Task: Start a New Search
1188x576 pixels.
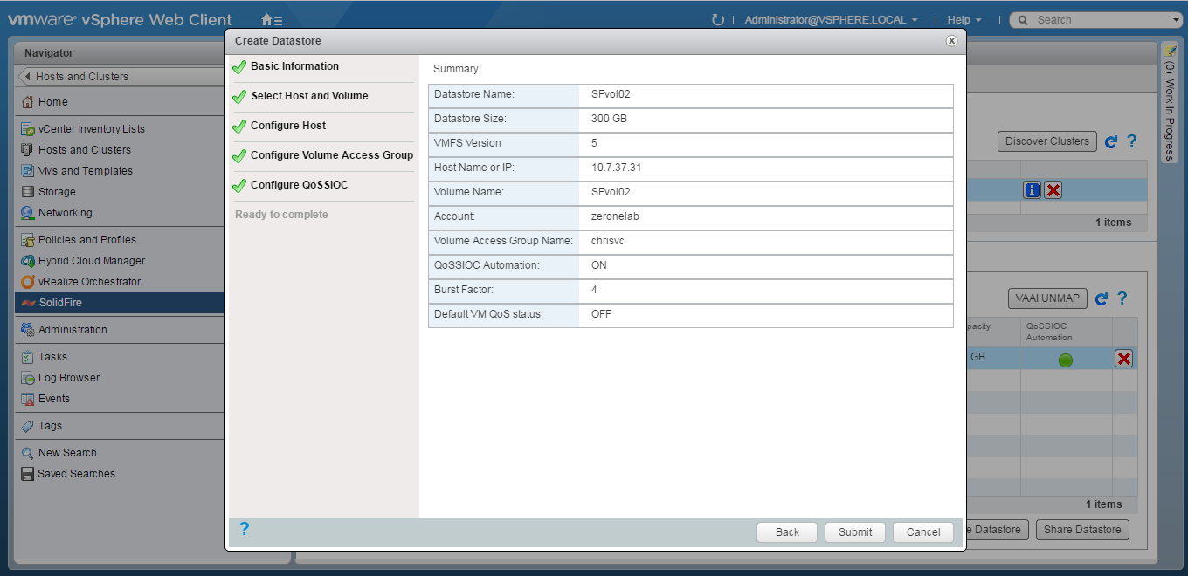Action: (x=67, y=453)
